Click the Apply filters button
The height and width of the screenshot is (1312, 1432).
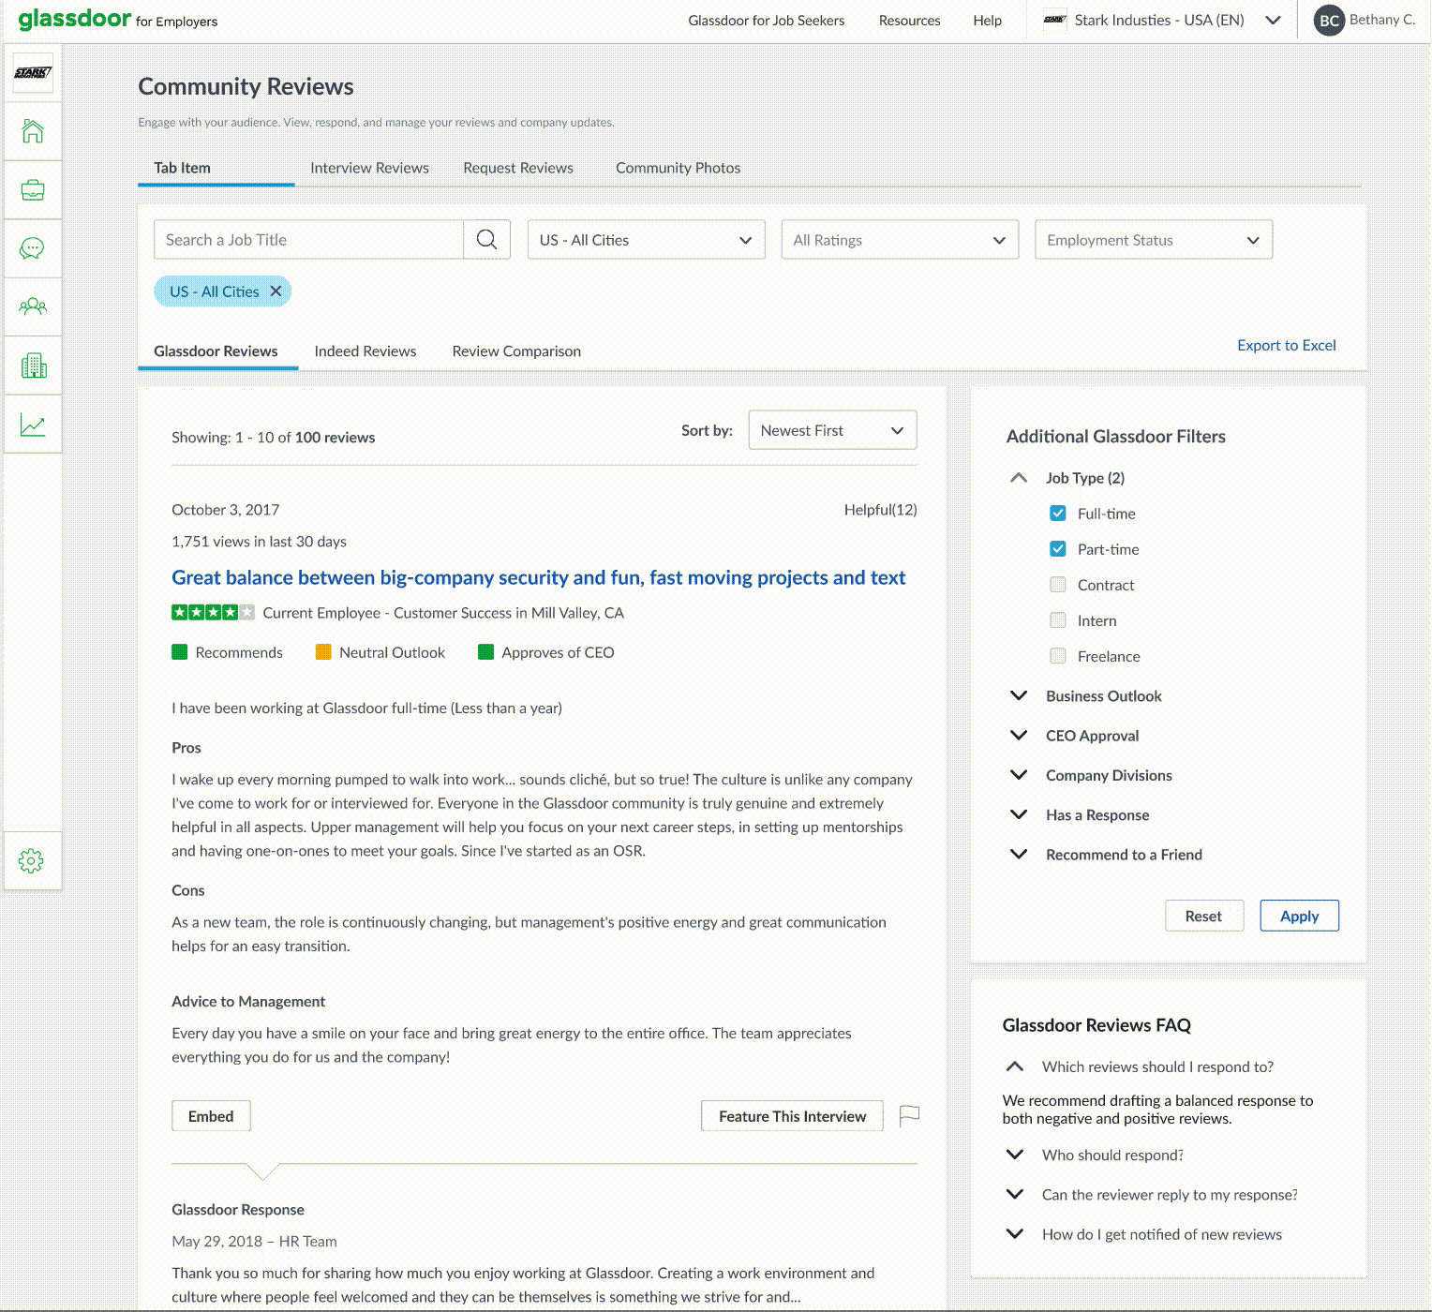1299,916
